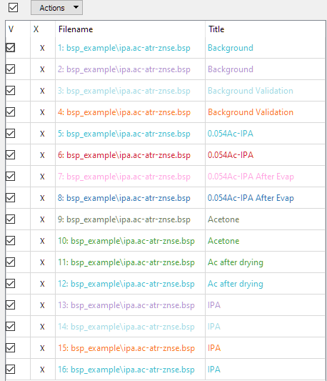The width and height of the screenshot is (327, 381).
Task: Remove spectrum 11 with its X icon
Action: pyautogui.click(x=42, y=262)
